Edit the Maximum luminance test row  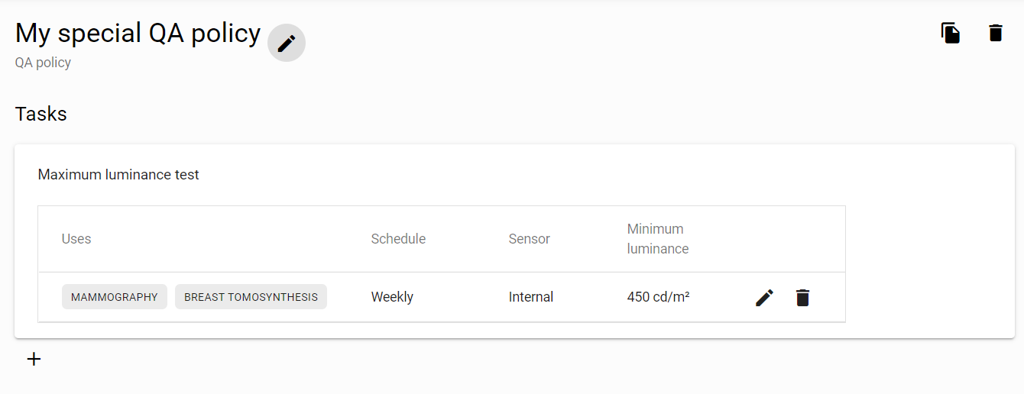(x=764, y=298)
